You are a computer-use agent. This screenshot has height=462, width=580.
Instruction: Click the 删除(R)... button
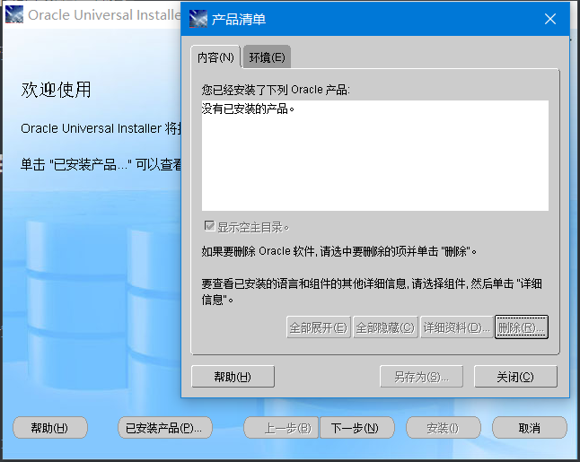click(521, 327)
